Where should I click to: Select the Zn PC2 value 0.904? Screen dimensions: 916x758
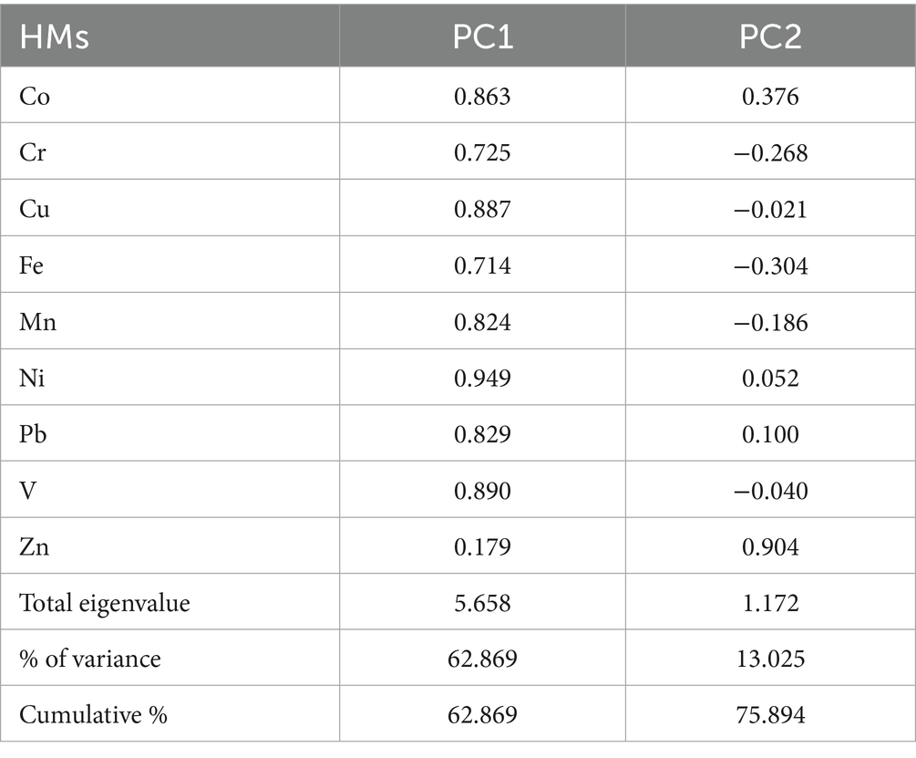click(770, 546)
